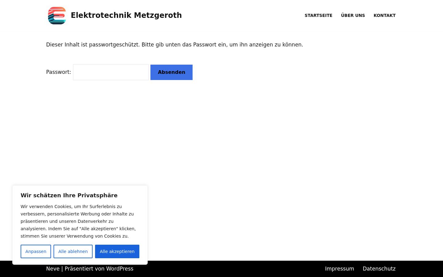Viewport: 443px width, 277px height.
Task: Click the Anpassen cookie button
Action: point(36,251)
